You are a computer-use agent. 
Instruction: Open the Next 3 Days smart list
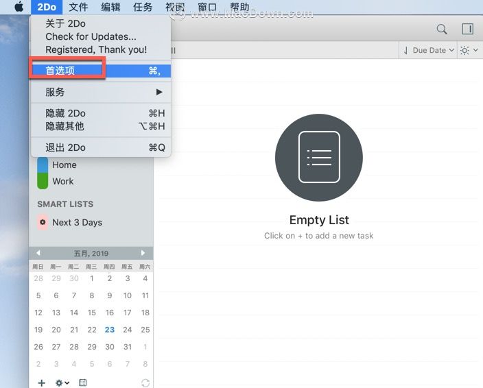(x=77, y=222)
